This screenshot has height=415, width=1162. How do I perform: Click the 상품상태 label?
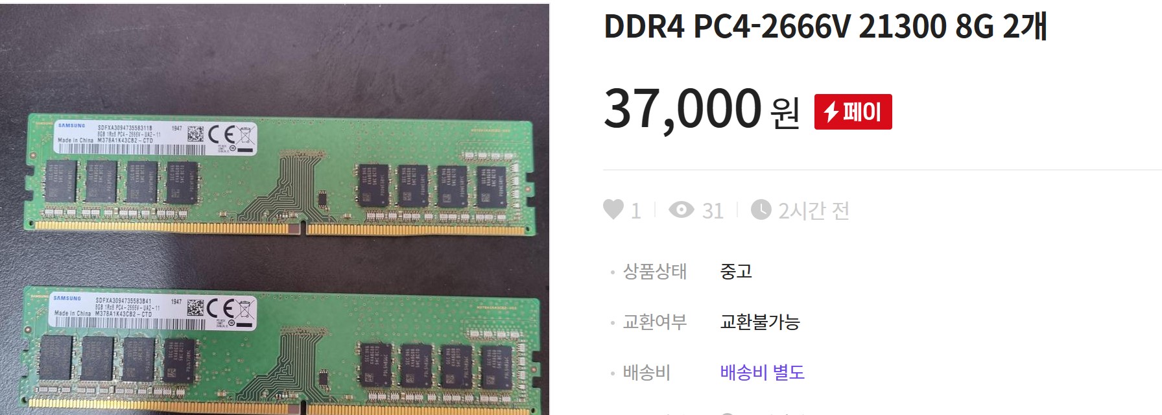[654, 271]
